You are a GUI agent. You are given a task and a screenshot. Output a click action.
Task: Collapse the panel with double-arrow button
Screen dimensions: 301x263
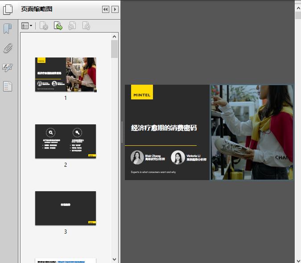click(x=106, y=9)
